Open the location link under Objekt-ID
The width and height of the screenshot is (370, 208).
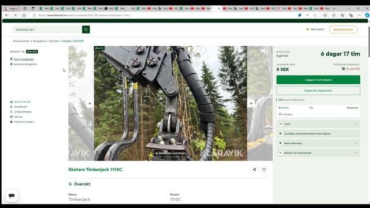pos(24,59)
